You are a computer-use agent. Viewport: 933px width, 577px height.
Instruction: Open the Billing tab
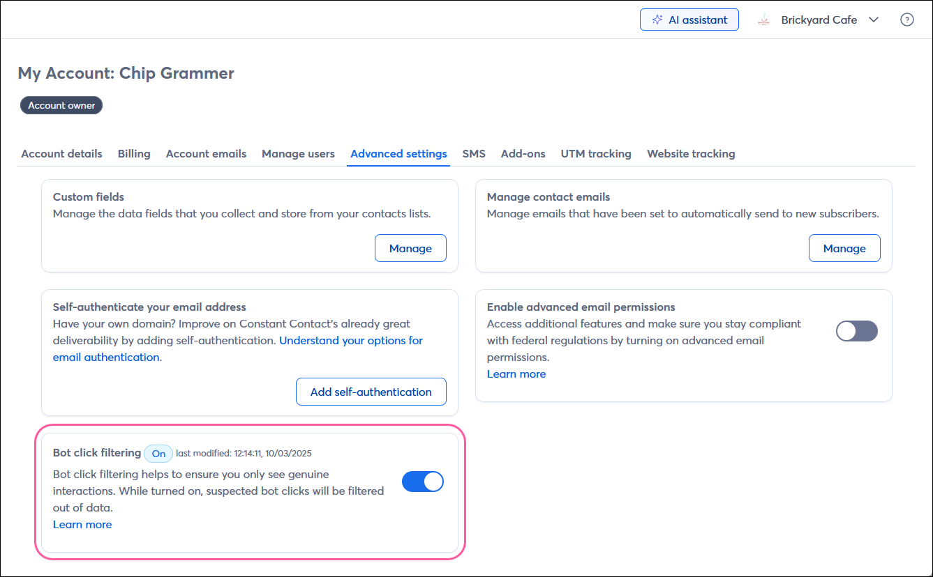pos(134,154)
